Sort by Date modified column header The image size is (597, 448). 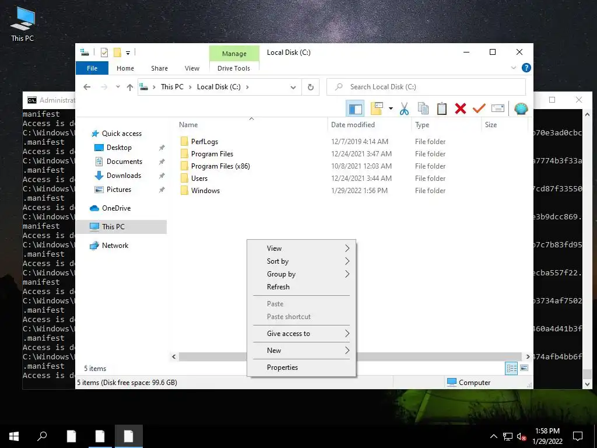pos(369,125)
